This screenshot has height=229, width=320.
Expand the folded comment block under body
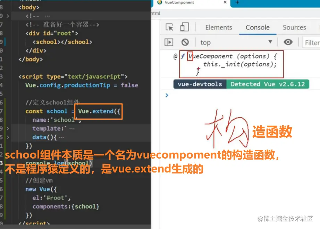8,16
